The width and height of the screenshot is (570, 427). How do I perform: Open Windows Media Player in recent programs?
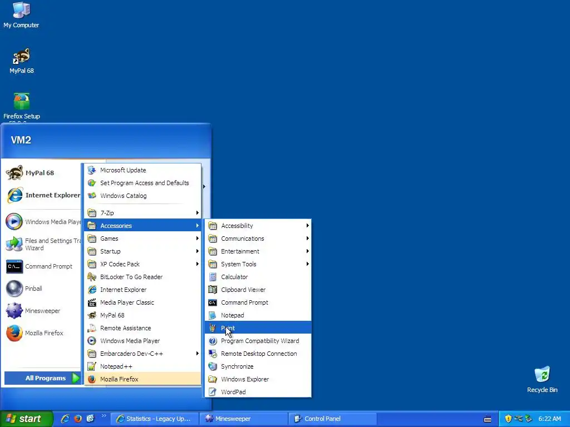pyautogui.click(x=42, y=222)
